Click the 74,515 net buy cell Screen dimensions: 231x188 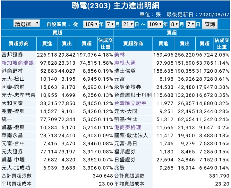pyautogui.click(x=88, y=63)
